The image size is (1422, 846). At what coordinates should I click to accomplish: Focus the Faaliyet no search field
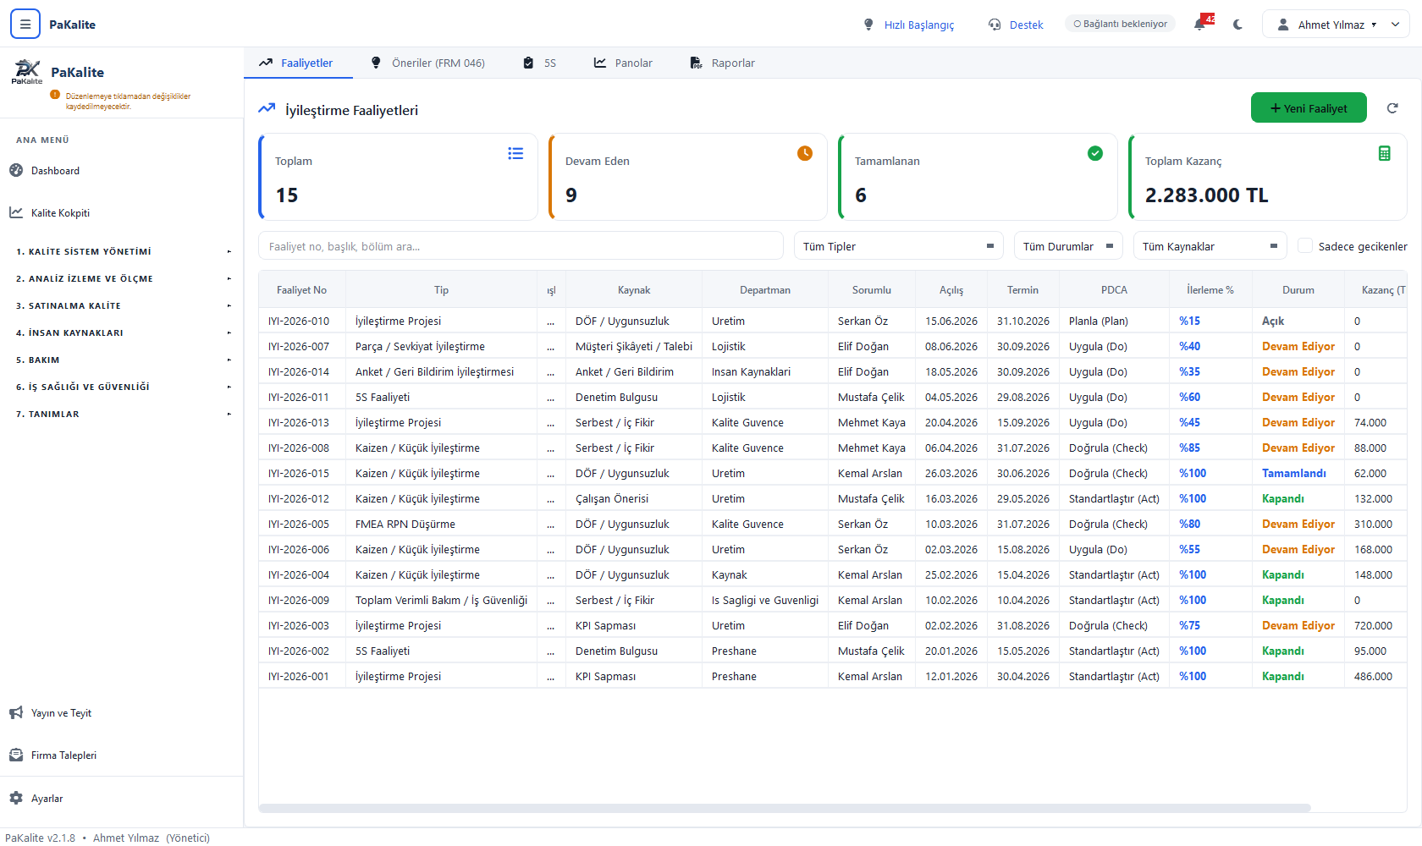point(521,246)
